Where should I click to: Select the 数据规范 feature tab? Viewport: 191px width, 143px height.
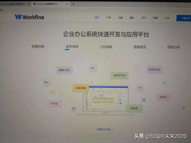pyautogui.click(x=140, y=47)
